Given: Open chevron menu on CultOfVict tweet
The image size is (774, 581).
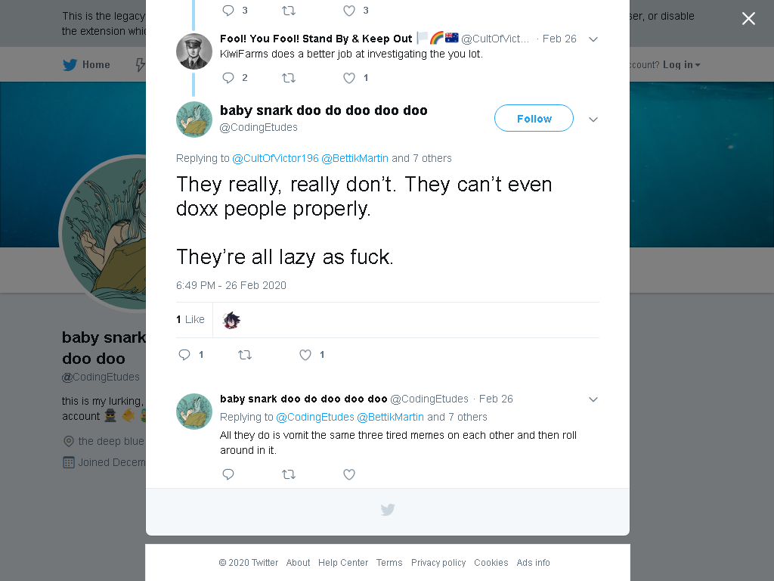Looking at the screenshot, I should [593, 39].
